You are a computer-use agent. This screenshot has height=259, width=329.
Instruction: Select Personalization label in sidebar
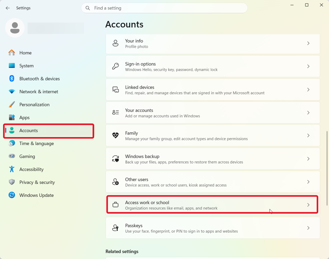pyautogui.click(x=35, y=104)
